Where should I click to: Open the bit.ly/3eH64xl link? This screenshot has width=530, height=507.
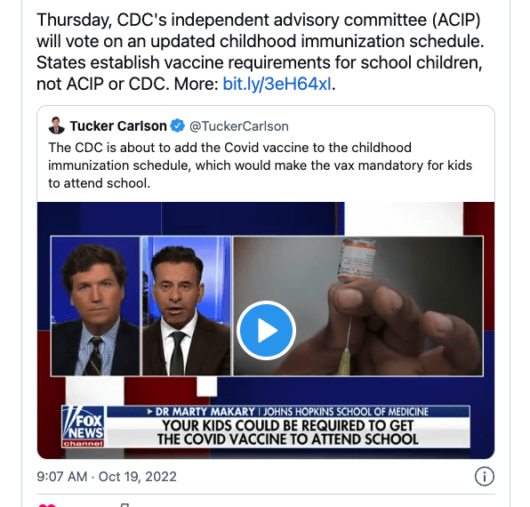point(277,84)
